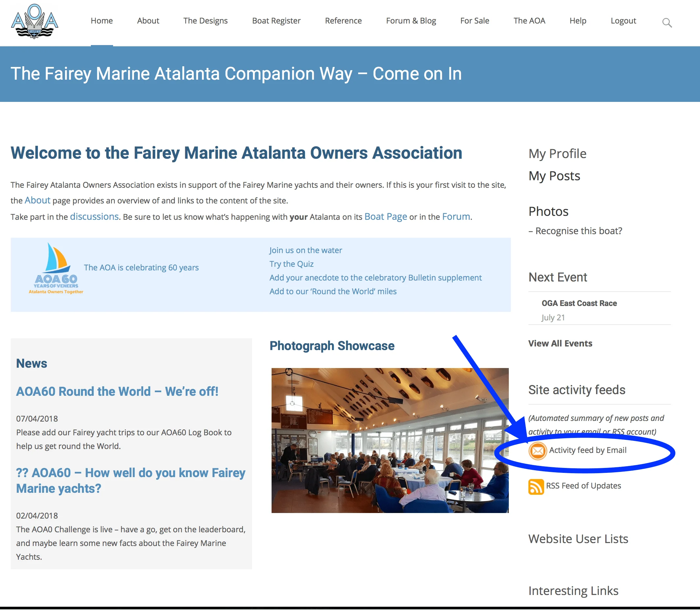Open the celebratory Bulletin supplement anecdote link
This screenshot has height=610, width=700.
coord(375,278)
